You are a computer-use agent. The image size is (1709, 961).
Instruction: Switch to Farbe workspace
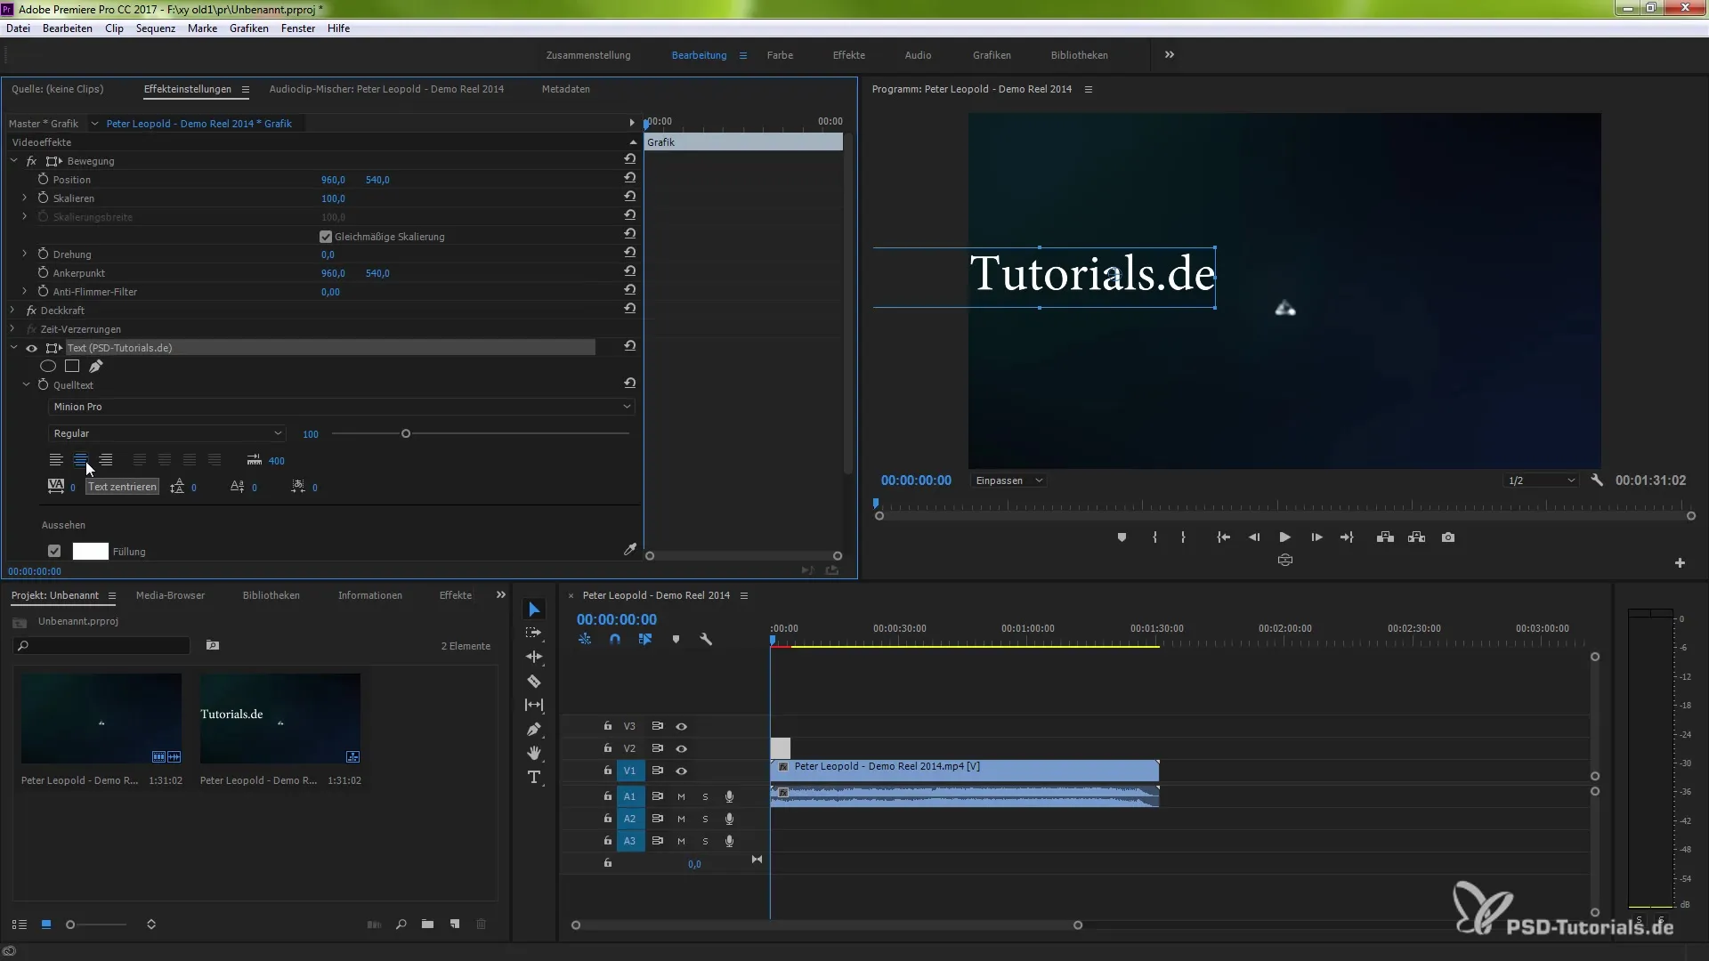click(780, 55)
